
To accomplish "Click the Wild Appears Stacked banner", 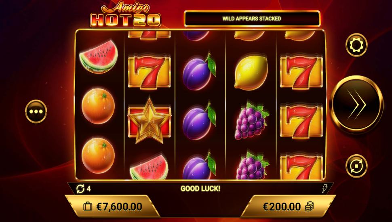I will (x=252, y=19).
